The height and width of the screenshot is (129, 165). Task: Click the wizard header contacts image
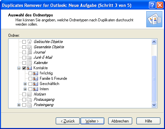[154, 19]
